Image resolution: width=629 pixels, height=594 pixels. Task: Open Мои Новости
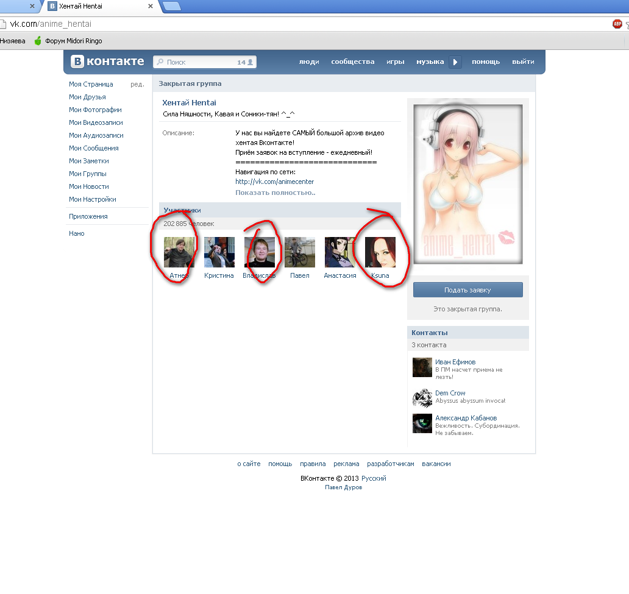click(88, 187)
